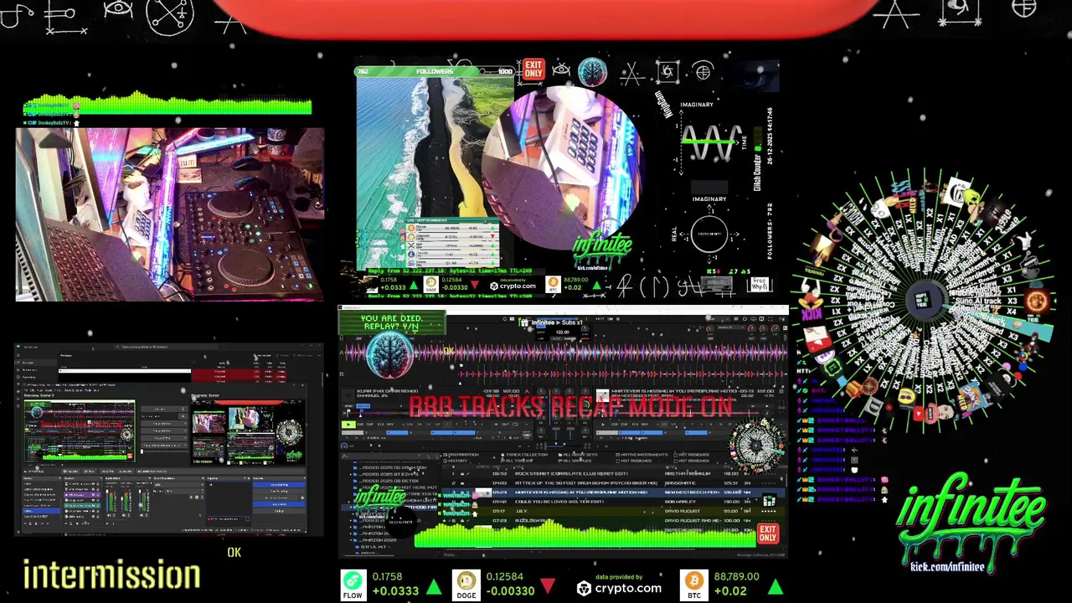The width and height of the screenshot is (1072, 603).
Task: Click the brain logo over Traktor waveform
Action: pos(390,354)
